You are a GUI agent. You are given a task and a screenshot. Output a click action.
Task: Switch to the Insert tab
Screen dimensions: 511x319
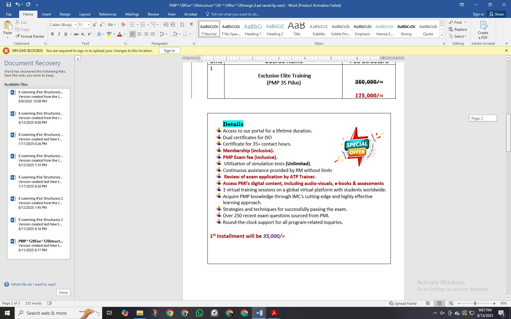(x=46, y=14)
